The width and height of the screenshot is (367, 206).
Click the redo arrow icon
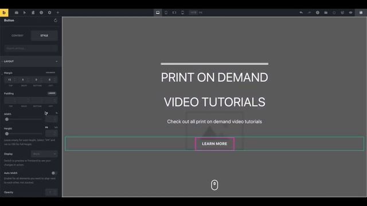point(309,13)
